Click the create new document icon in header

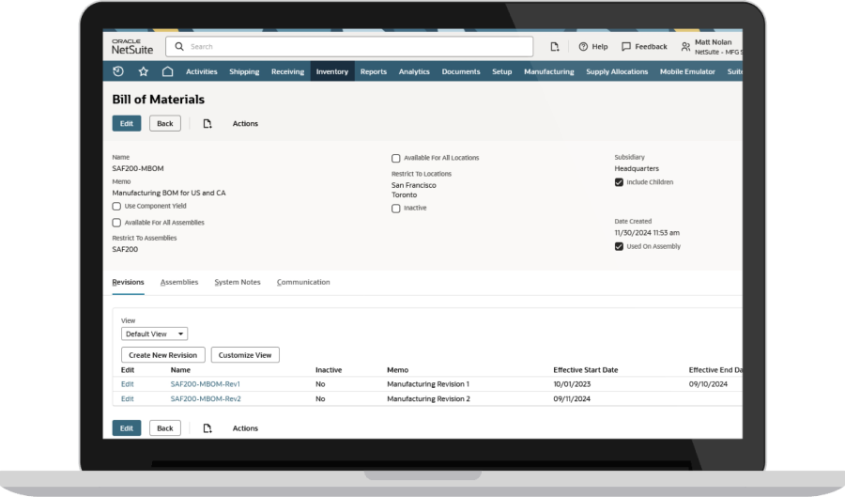(554, 46)
